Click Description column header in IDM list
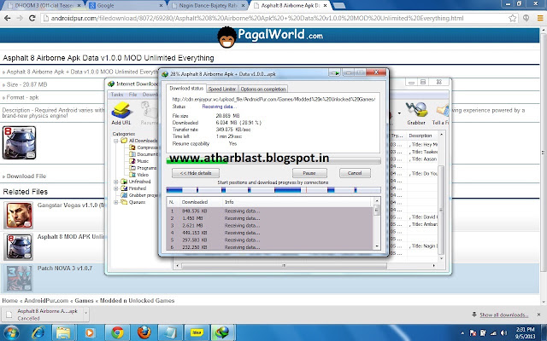Screen dimensions: 547x341 (x=421, y=136)
